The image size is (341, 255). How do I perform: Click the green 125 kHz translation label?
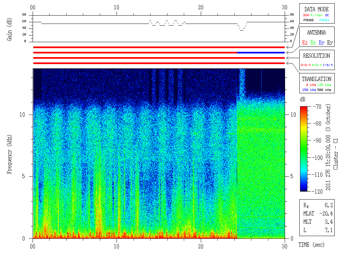pos(324,85)
